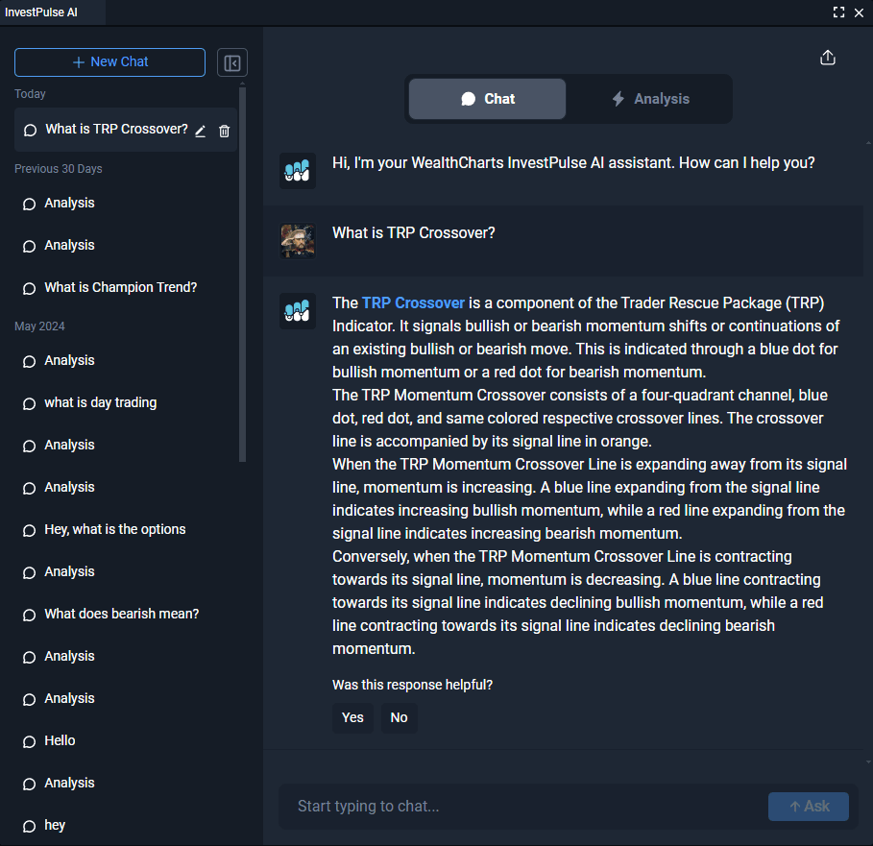
Task: Collapse the chat history sidebar
Action: point(232,62)
